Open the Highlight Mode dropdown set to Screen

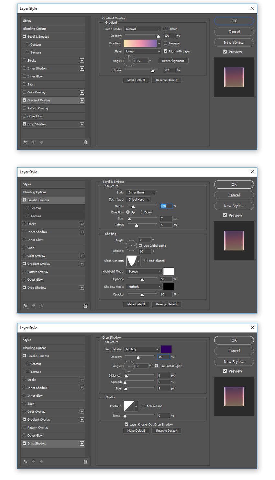tap(144, 271)
